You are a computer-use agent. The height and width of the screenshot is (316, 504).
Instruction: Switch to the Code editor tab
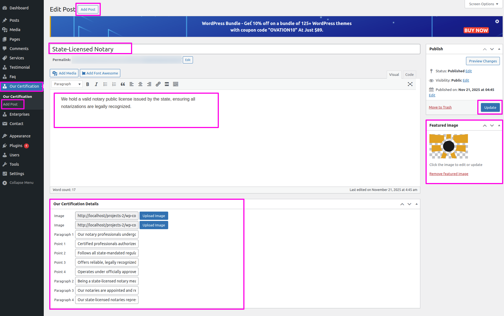coord(409,74)
